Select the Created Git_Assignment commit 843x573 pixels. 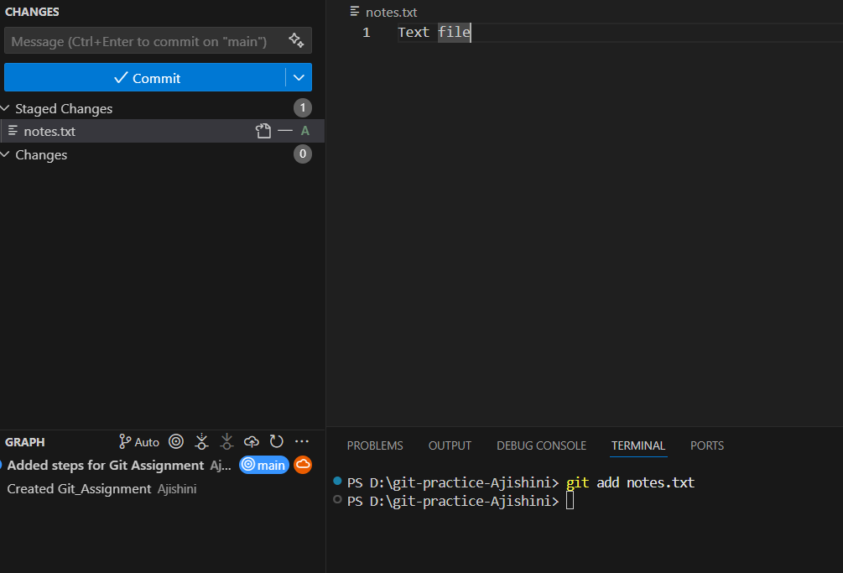[x=79, y=488]
